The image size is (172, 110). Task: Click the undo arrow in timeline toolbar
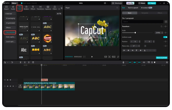[x=12, y=62]
